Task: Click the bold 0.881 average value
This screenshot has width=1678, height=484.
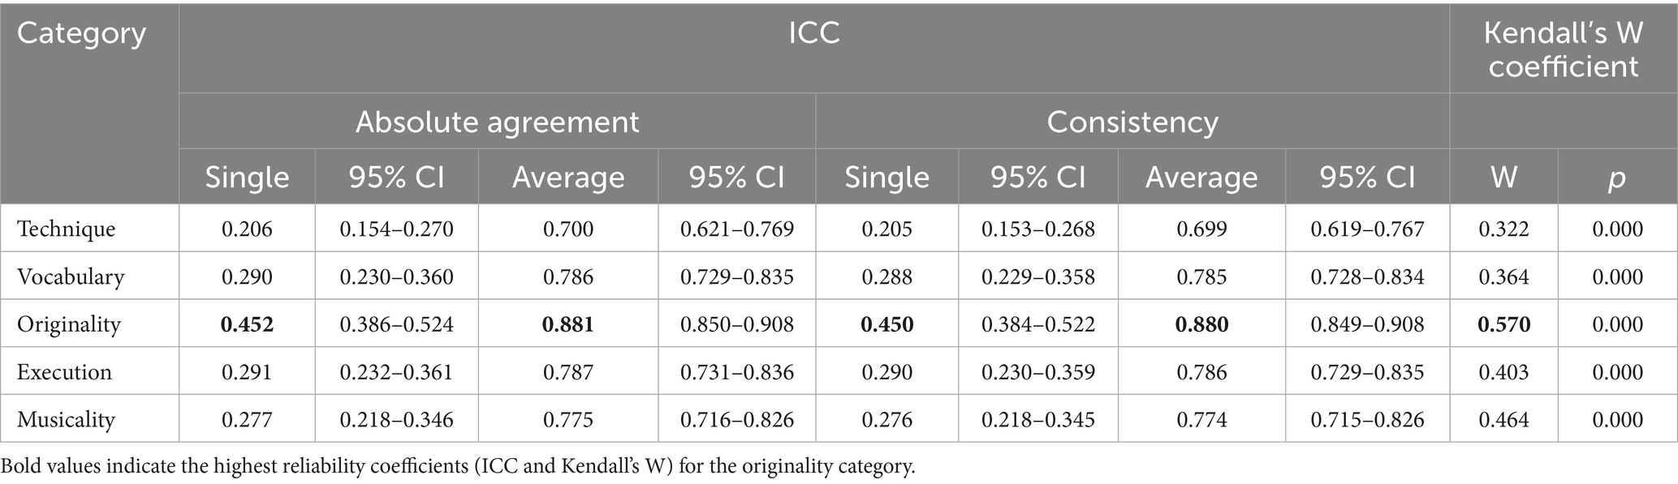Action: coord(567,324)
